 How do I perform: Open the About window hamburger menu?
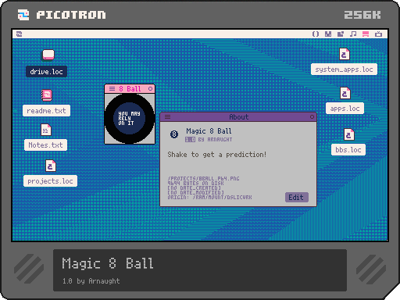(x=167, y=117)
